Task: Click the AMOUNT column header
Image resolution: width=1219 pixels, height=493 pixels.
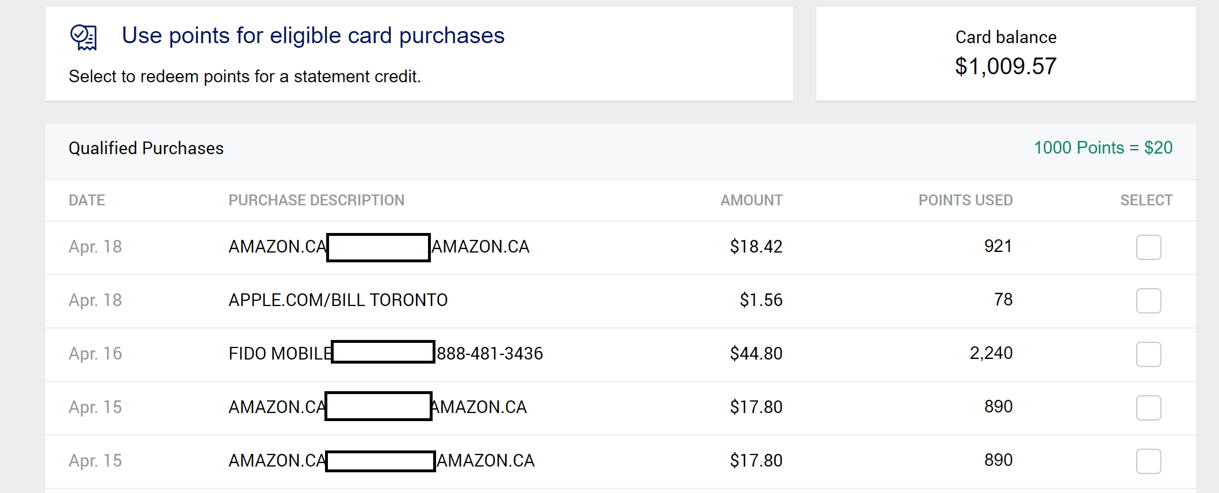Action: coord(751,200)
